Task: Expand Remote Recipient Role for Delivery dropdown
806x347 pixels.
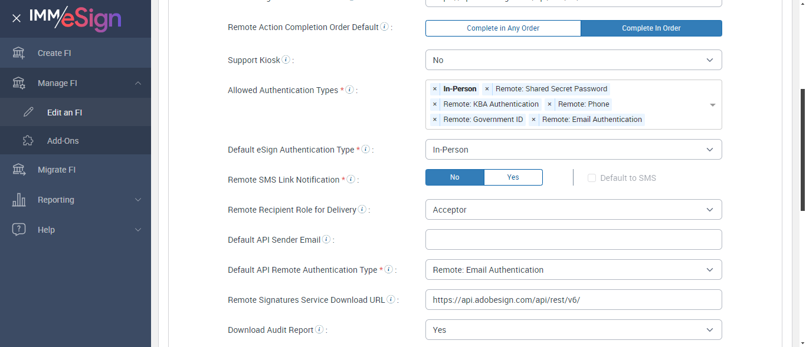Action: (x=573, y=210)
